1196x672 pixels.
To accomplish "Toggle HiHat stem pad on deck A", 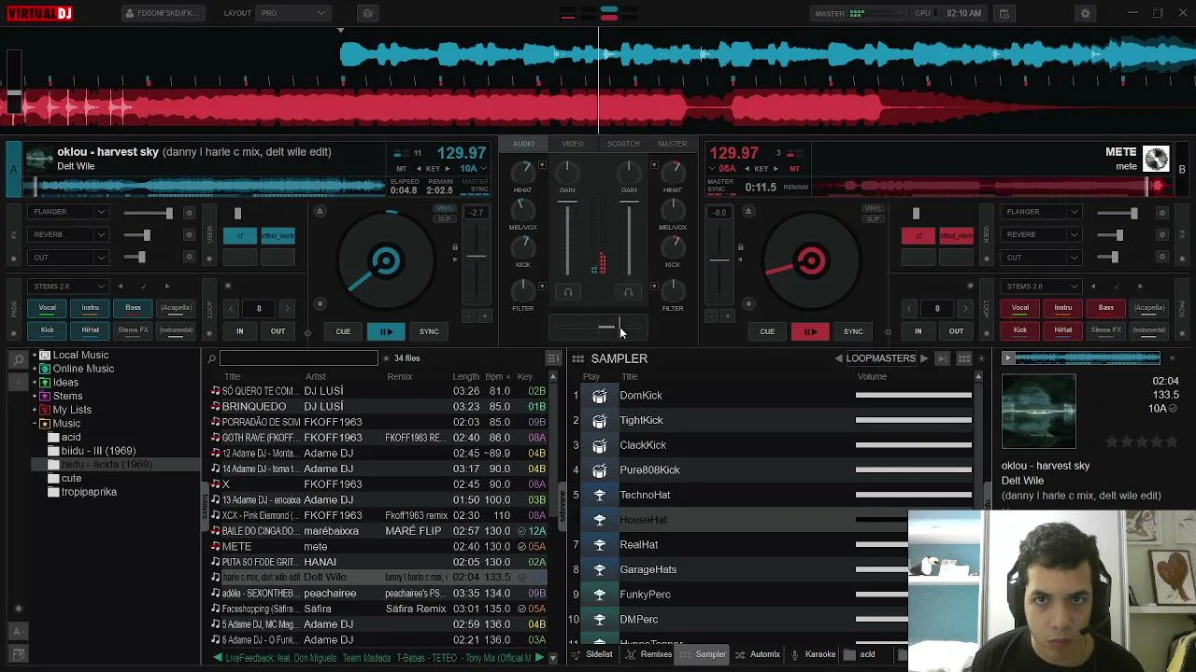I will pyautogui.click(x=90, y=330).
